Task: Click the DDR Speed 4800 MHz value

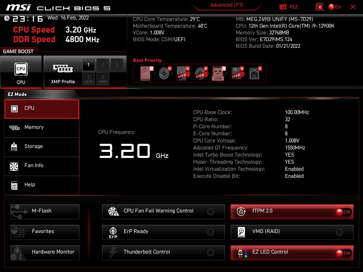Action: pyautogui.click(x=82, y=40)
